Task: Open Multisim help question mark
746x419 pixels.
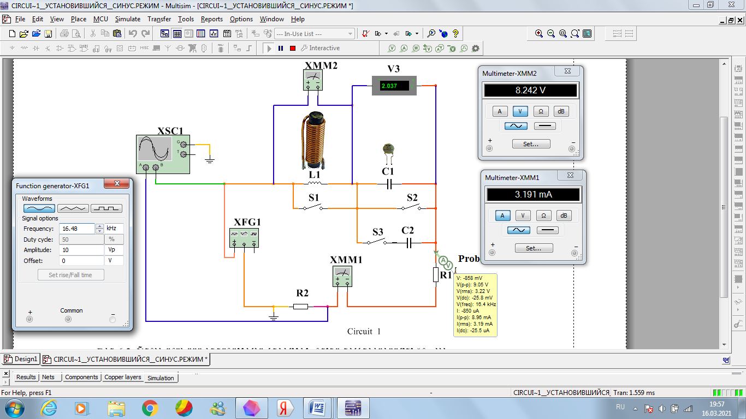Action: coord(455,33)
